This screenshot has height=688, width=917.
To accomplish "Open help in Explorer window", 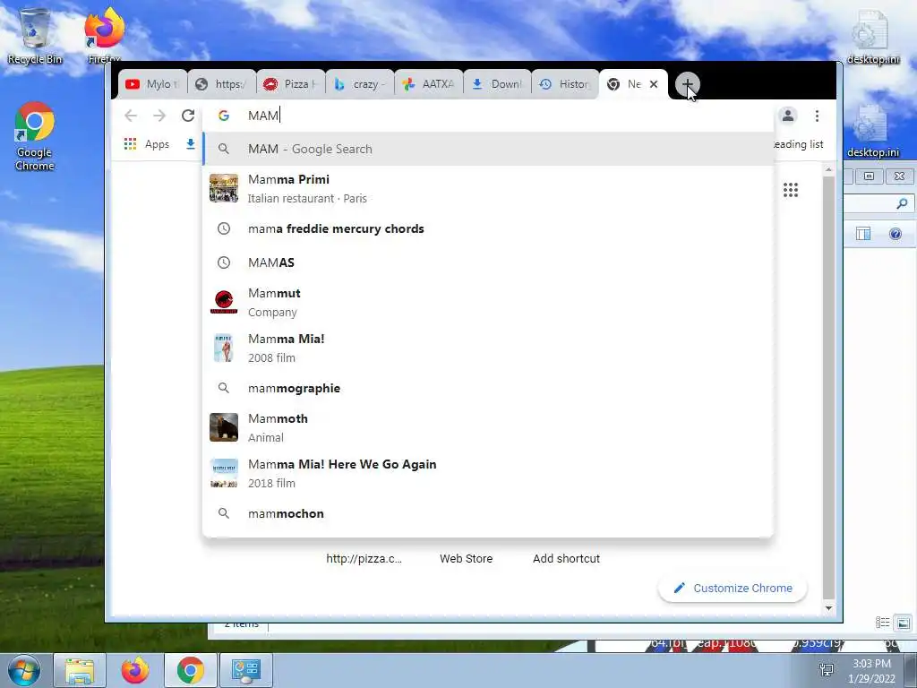I will pos(896,234).
